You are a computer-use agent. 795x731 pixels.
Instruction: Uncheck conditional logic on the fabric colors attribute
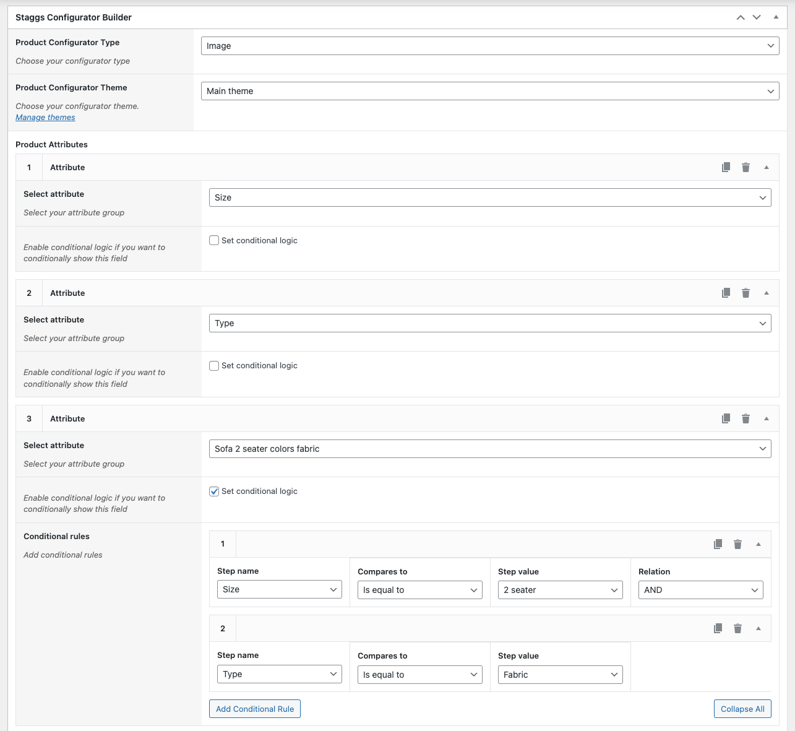click(x=213, y=491)
